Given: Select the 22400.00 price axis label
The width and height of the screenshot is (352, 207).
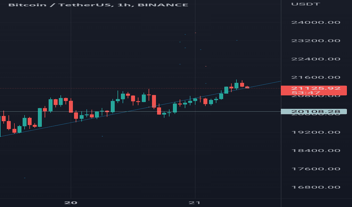Looking at the screenshot, I should pos(316,59).
